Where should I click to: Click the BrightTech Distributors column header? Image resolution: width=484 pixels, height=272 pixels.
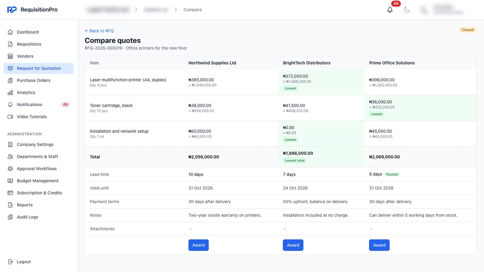click(x=307, y=63)
